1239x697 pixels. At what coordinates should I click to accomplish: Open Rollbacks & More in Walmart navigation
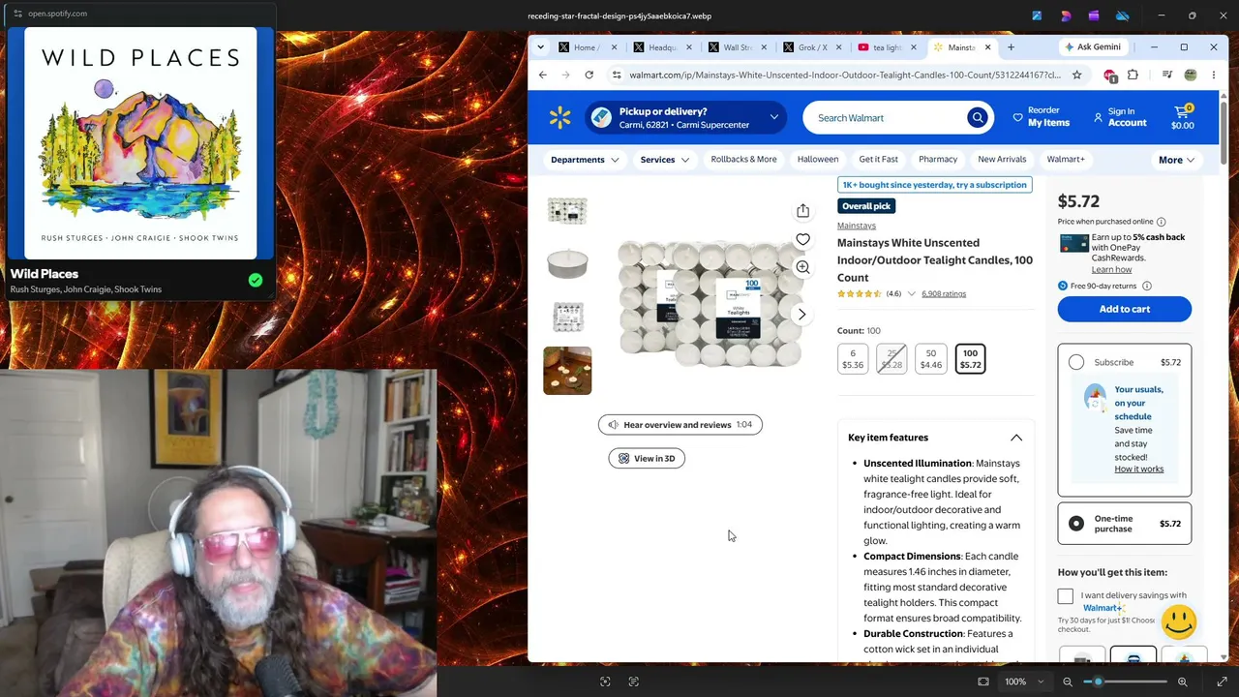(743, 159)
